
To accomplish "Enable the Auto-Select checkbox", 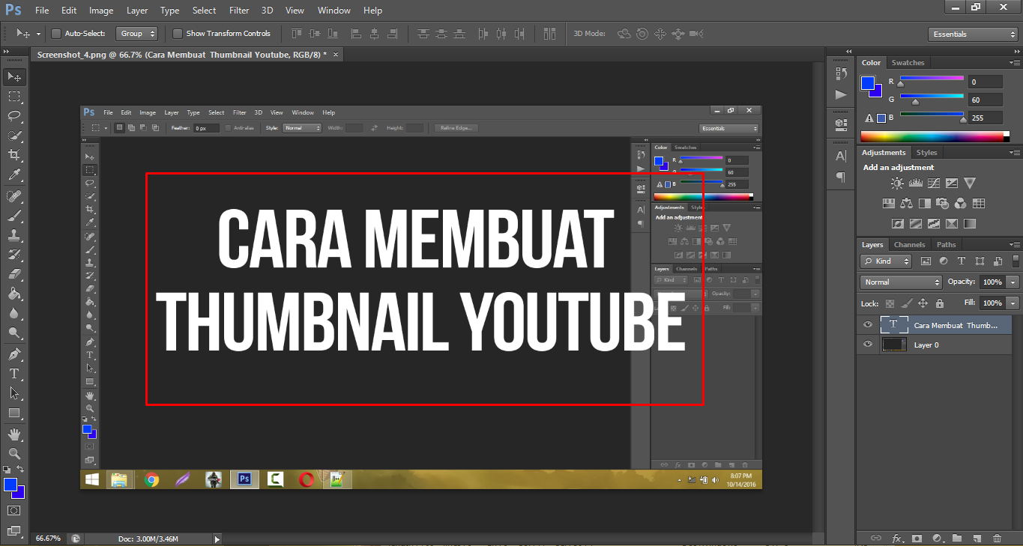I will click(x=55, y=33).
